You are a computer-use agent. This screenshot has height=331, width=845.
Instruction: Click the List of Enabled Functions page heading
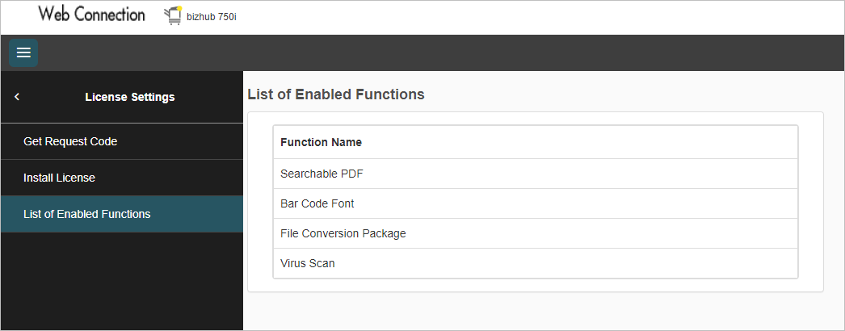[x=336, y=94]
